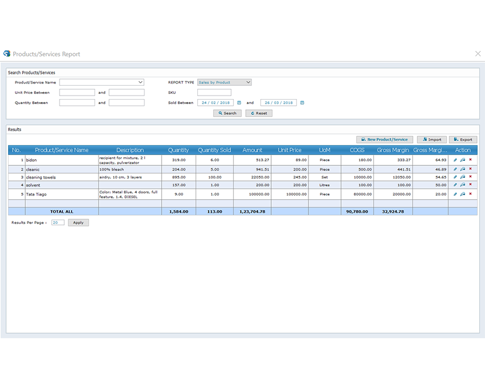This screenshot has height=384, width=485.
Task: Close the Products/Services Report dialog
Action: [x=478, y=54]
